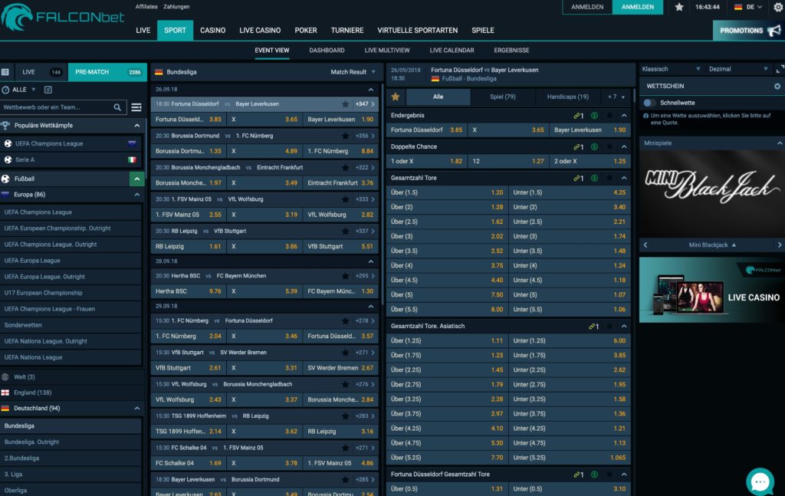The image size is (785, 496).
Task: Open UEFA Europa League in Europa list
Action: [x=71, y=261]
